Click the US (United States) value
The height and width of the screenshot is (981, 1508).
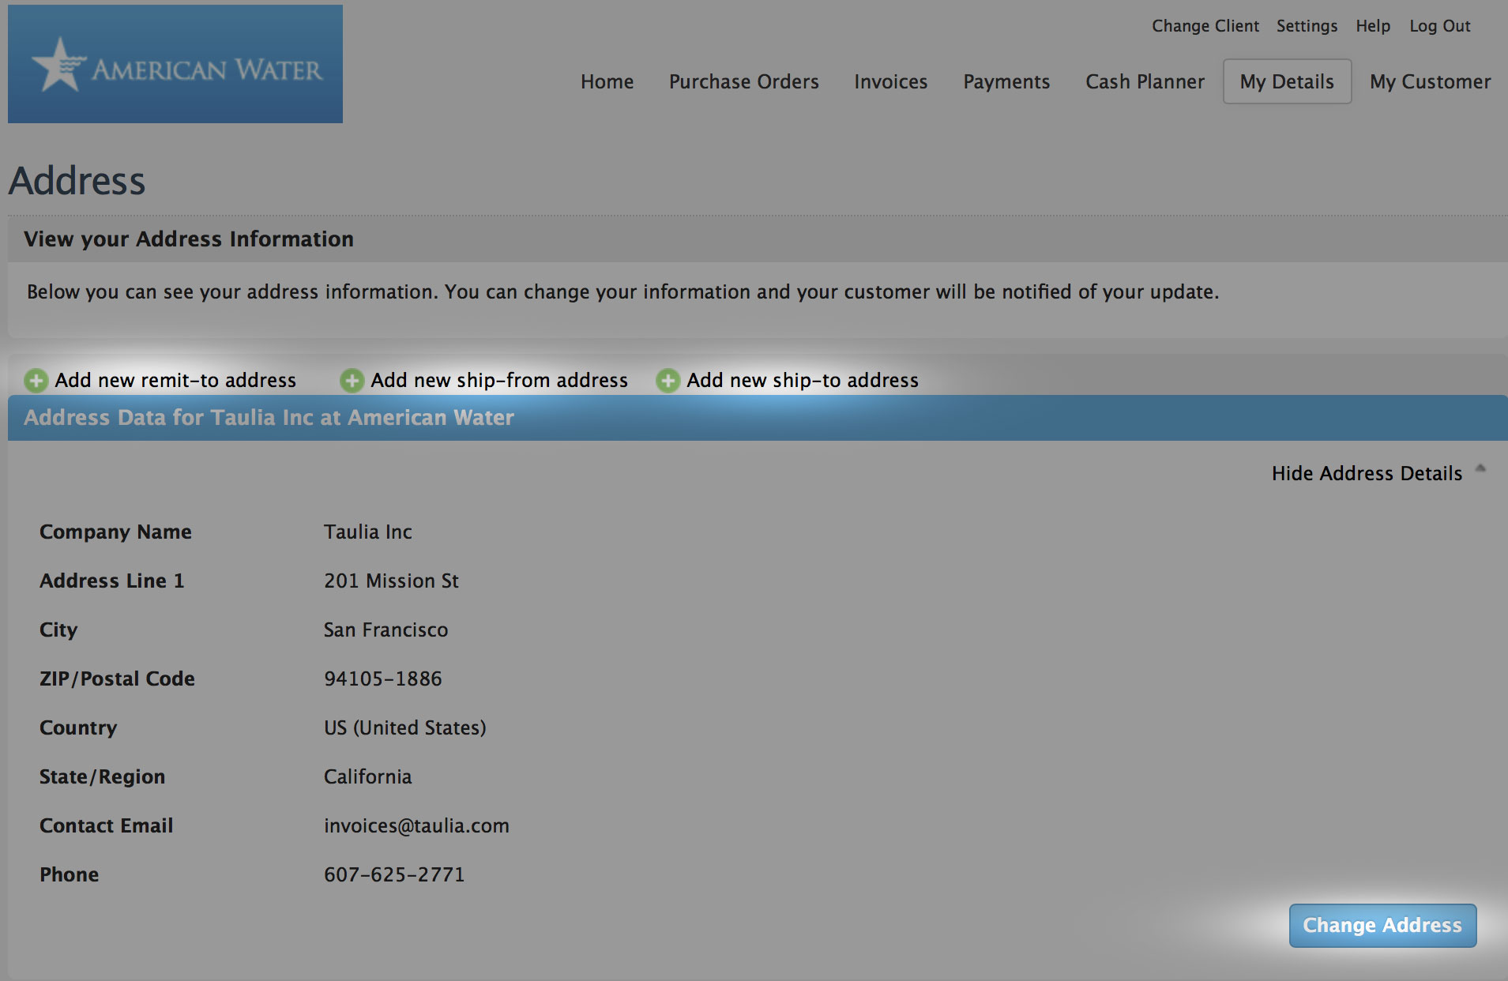[404, 727]
